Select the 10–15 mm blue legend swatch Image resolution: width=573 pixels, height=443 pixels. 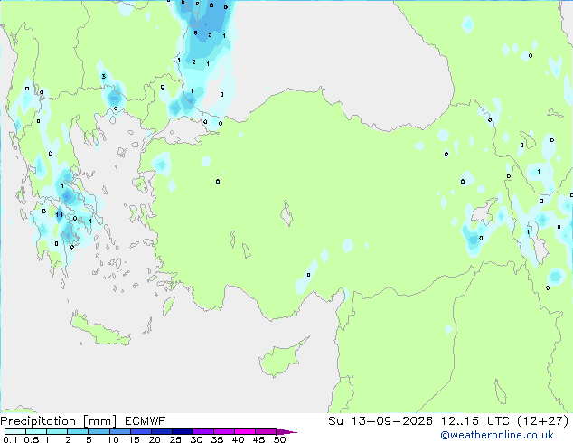point(120,431)
